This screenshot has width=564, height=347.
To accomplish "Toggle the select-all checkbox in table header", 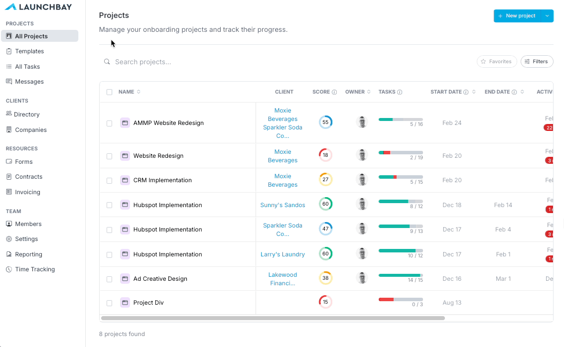I will click(x=109, y=92).
